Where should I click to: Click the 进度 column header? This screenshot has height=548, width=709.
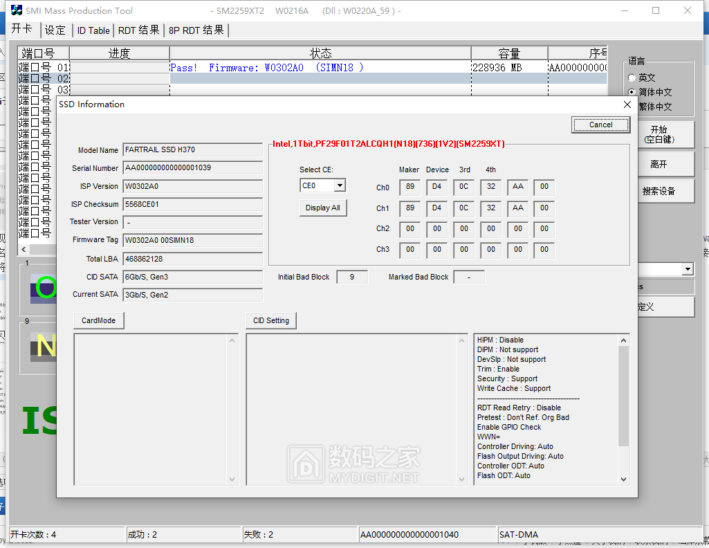click(120, 53)
